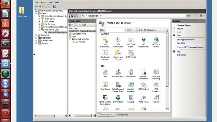The width and height of the screenshot is (217, 122).
Task: Open Directory Browsing feature
Action: pyautogui.click(x=156, y=75)
